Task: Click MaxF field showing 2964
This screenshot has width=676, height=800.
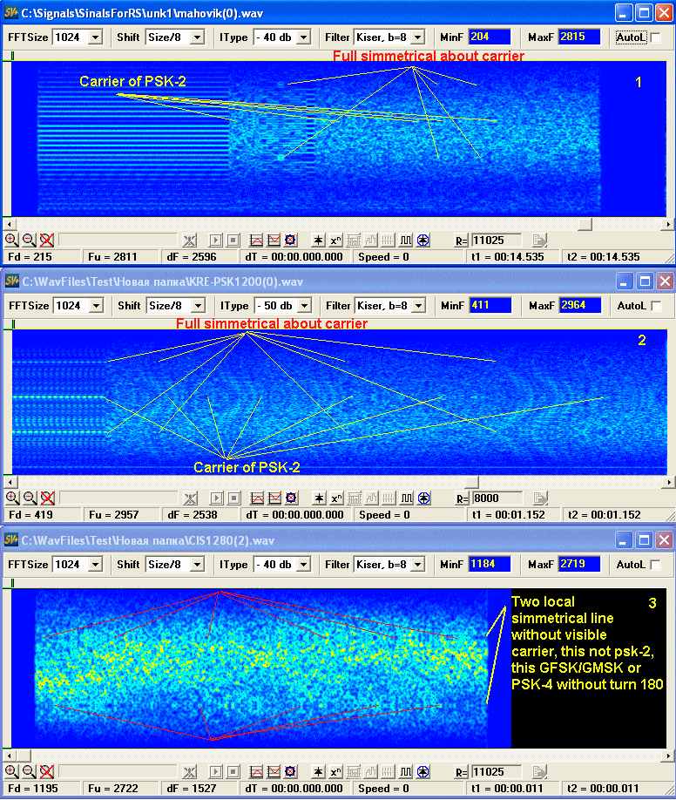Action: coord(579,306)
